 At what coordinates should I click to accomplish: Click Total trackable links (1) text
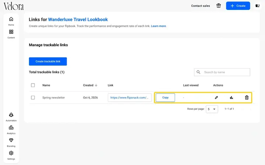coord(47,72)
